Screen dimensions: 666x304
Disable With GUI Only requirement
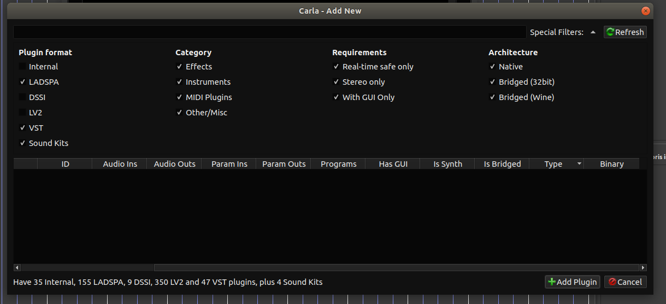coord(336,97)
